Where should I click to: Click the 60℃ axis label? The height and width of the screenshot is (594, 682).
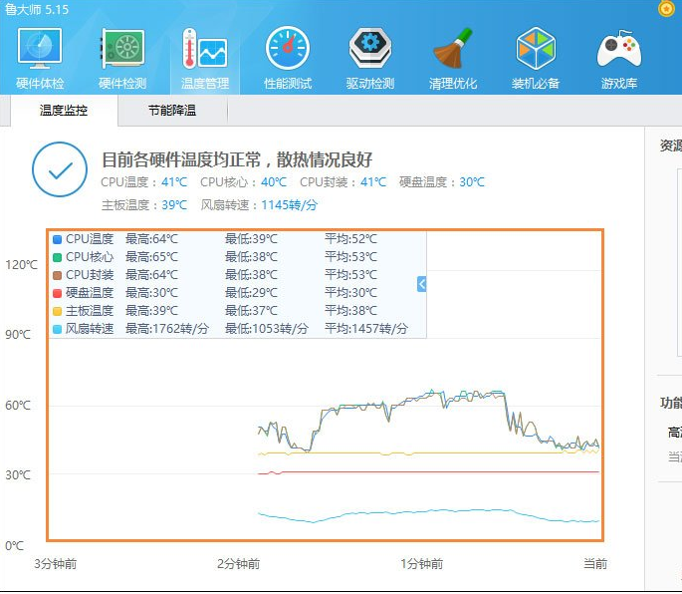click(x=18, y=406)
